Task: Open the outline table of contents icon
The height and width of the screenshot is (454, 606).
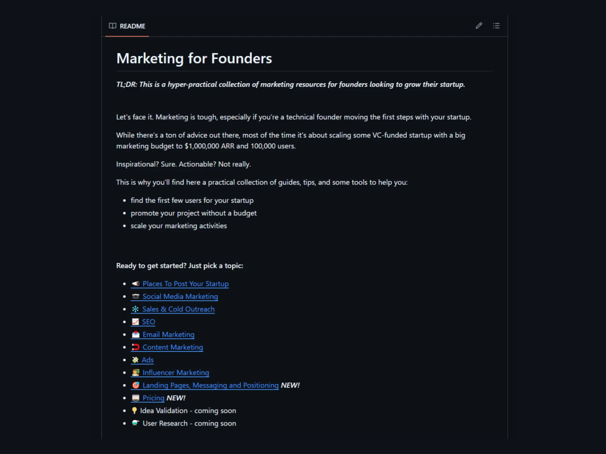Action: [496, 26]
